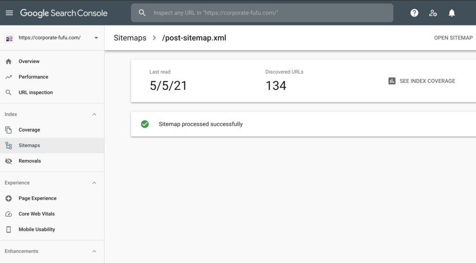Screen dimensions: 476x263
Task: Open the property selector dropdown arrow
Action: (96, 38)
